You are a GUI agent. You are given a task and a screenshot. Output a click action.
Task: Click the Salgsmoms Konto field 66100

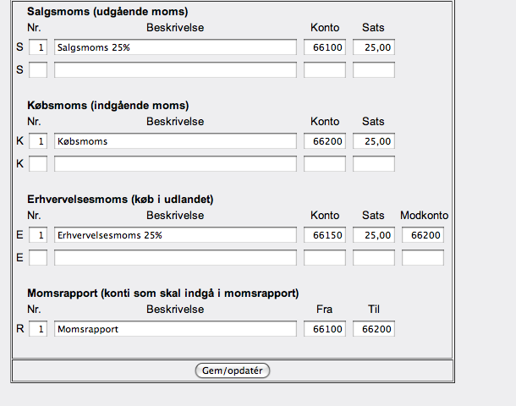tap(325, 47)
